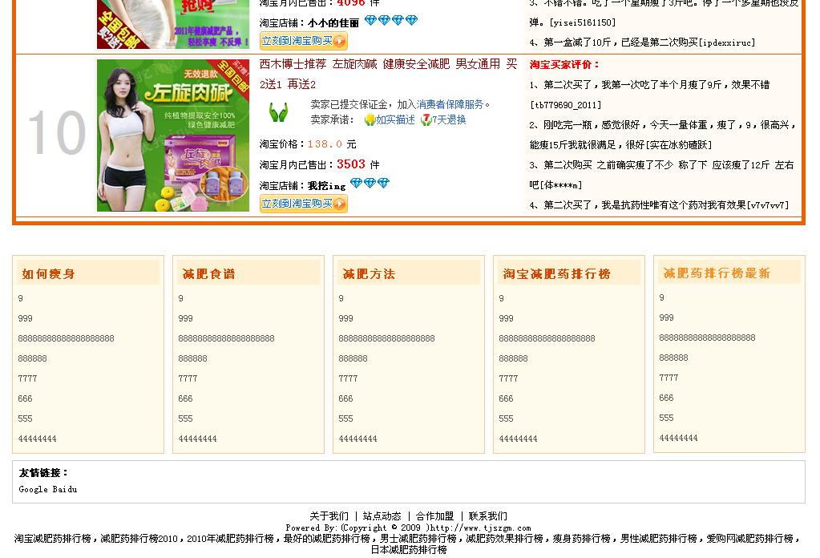Viewport: 820px width, 558px height.
Task: Open the 消费者保障服务 link
Action: (x=450, y=104)
